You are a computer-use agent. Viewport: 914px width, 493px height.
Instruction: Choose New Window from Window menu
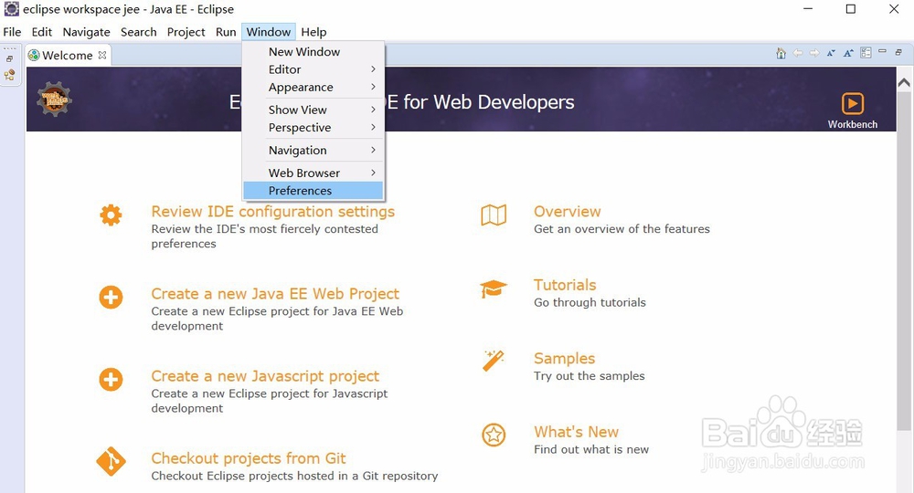click(x=313, y=52)
